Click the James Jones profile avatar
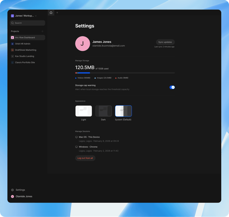The height and width of the screenshot is (217, 229). 82,44
